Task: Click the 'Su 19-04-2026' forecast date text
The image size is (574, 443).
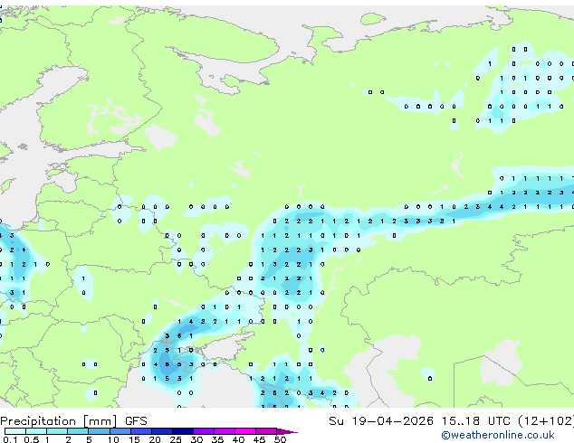Action: pyautogui.click(x=381, y=421)
